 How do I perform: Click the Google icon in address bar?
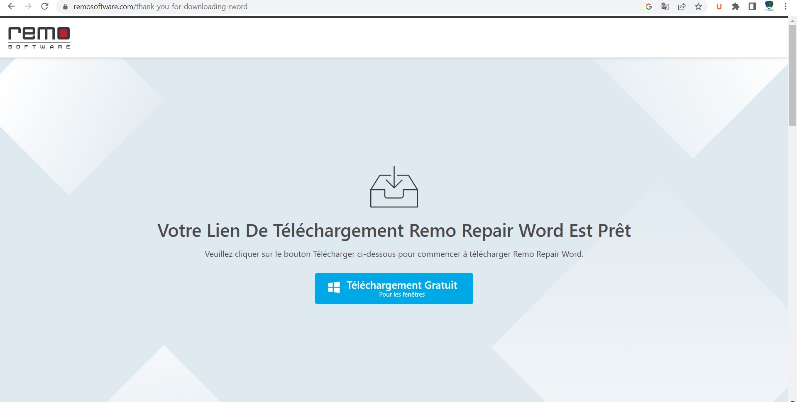(x=648, y=7)
